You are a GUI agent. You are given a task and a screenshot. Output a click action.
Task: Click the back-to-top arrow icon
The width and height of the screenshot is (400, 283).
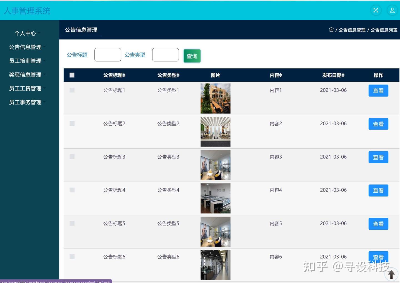[391, 274]
